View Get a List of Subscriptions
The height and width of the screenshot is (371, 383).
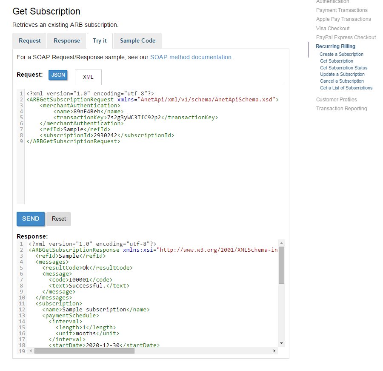click(x=346, y=88)
